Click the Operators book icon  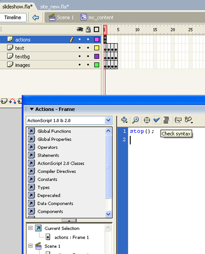tap(31, 147)
